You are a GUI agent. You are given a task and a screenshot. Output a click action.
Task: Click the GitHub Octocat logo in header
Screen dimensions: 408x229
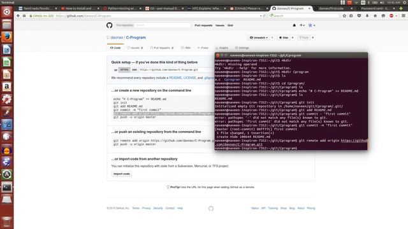[x=109, y=25]
